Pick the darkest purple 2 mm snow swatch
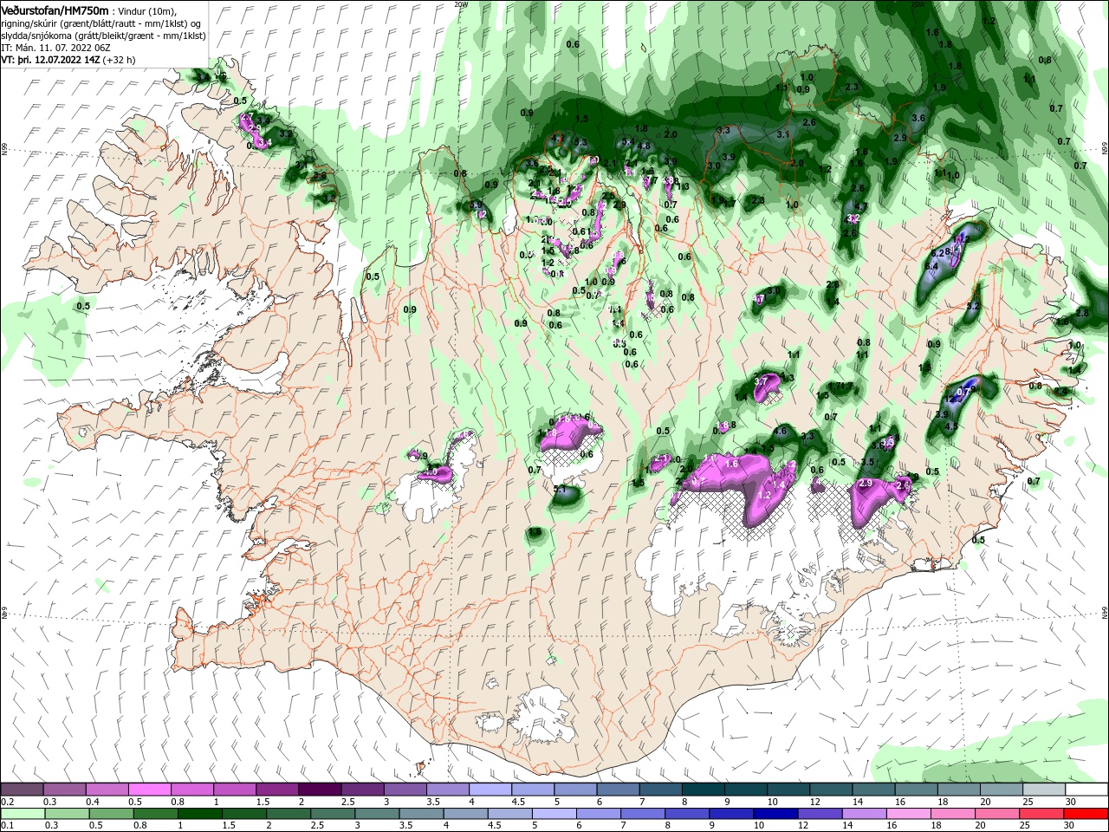1109x832 pixels. tap(320, 790)
